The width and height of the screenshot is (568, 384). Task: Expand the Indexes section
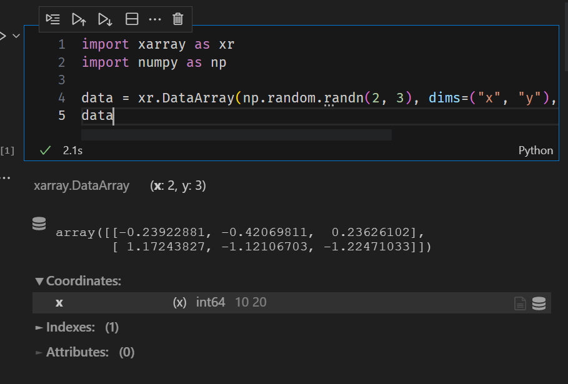38,327
